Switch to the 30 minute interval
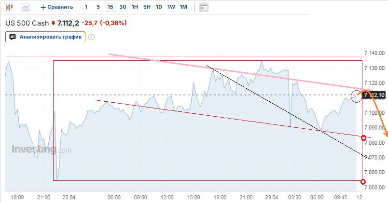 point(123,7)
